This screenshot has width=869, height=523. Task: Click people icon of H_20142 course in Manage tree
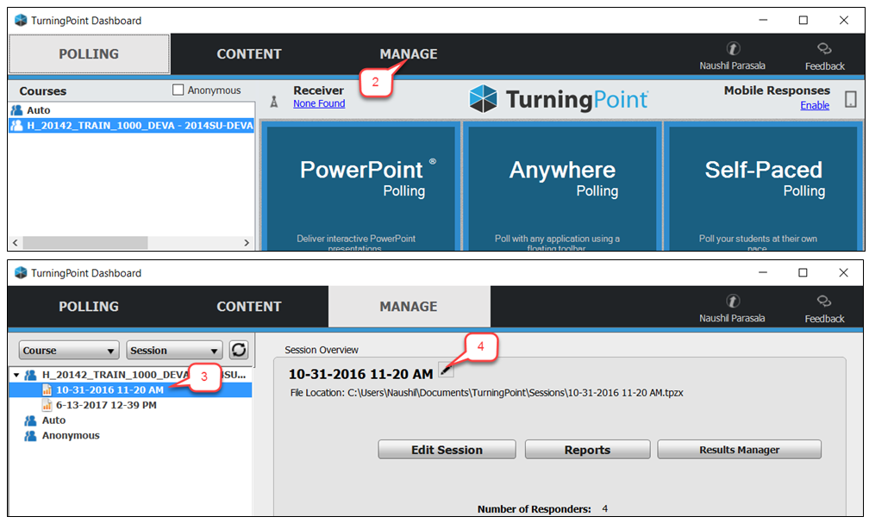click(30, 375)
